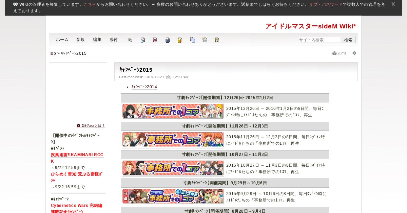Open the 添付 menu item
Screen dimensions: 407x213
(x=114, y=40)
